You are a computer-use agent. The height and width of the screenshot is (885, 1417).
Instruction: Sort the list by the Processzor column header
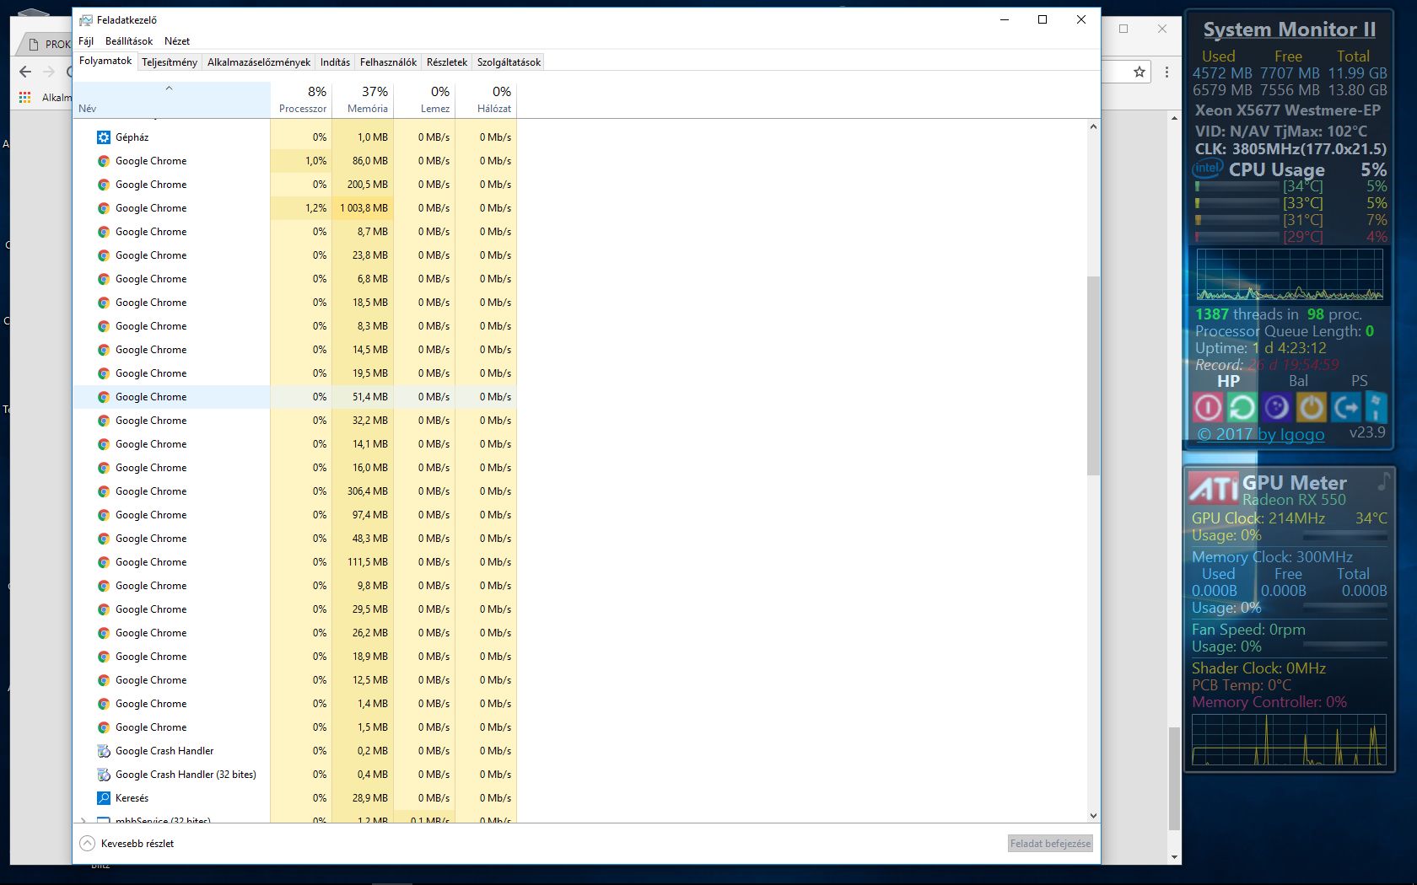[301, 99]
